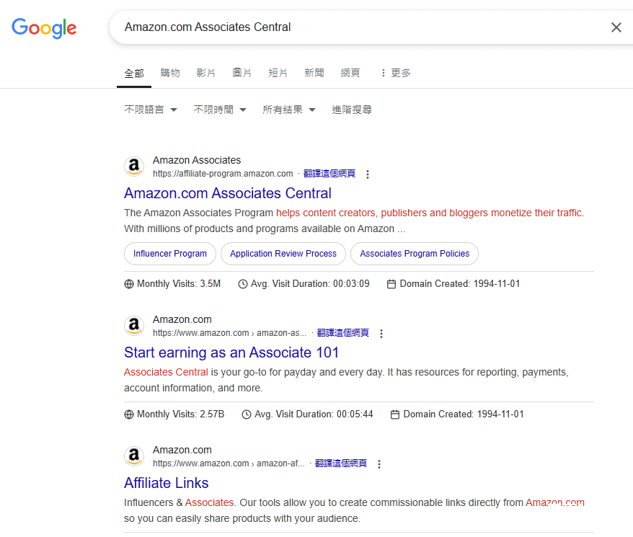Viewport: 633px width, 537px height.
Task: Click the Amazon favicon for Start earning result
Action: pos(134,325)
